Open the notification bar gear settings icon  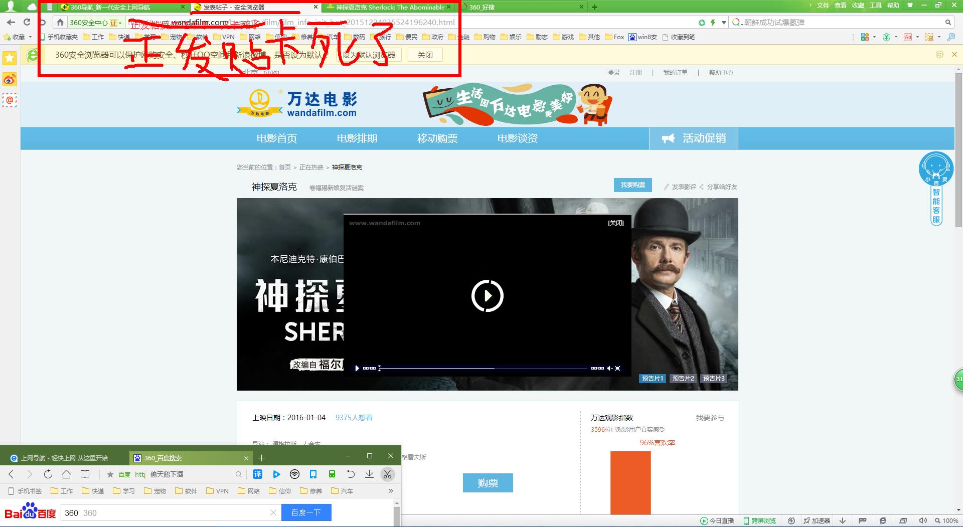(x=939, y=55)
